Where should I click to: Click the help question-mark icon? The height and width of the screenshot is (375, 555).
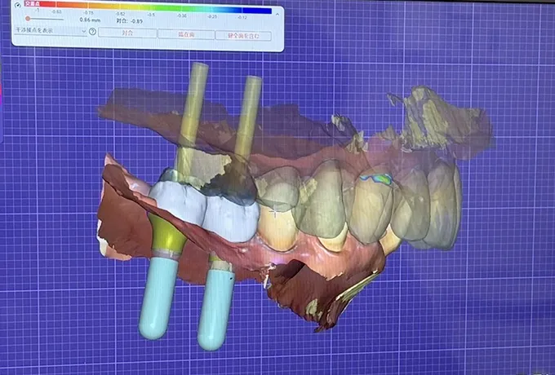[92, 33]
